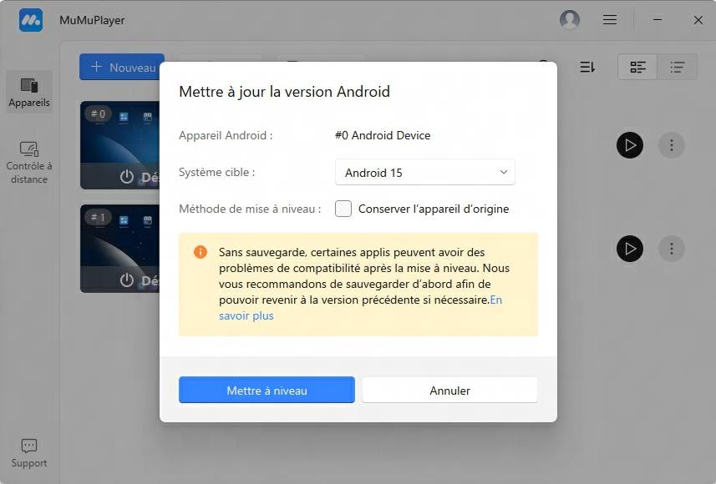Click the orange warning info icon
716x484 pixels.
[x=200, y=252]
